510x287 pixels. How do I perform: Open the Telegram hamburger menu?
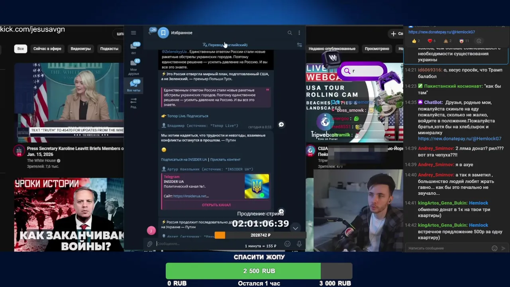tap(133, 33)
